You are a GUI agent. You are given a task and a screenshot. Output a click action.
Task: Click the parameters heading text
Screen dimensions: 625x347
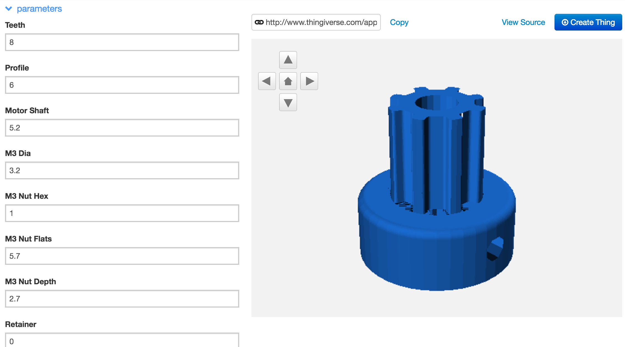39,9
